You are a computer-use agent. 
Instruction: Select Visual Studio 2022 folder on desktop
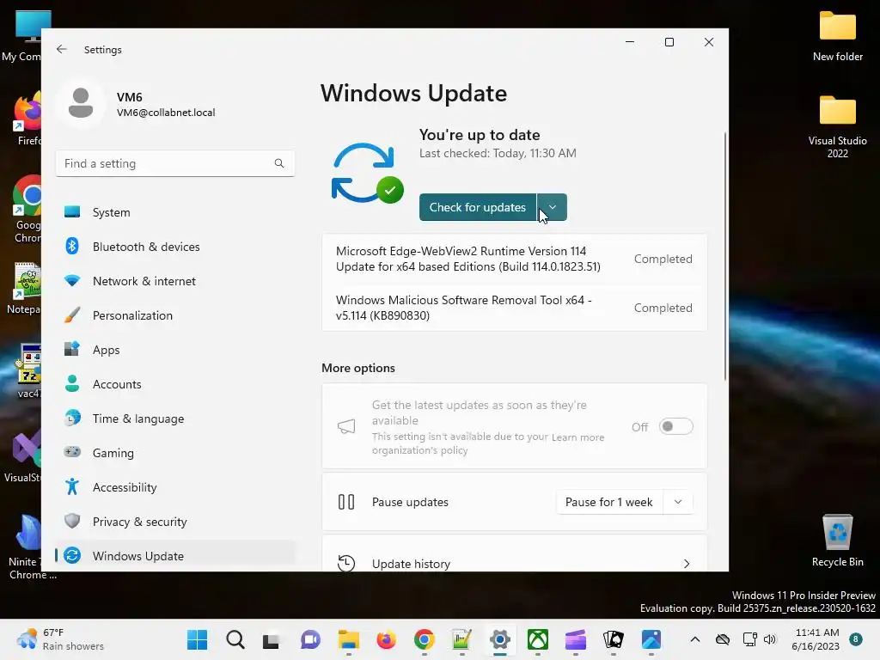(837, 126)
